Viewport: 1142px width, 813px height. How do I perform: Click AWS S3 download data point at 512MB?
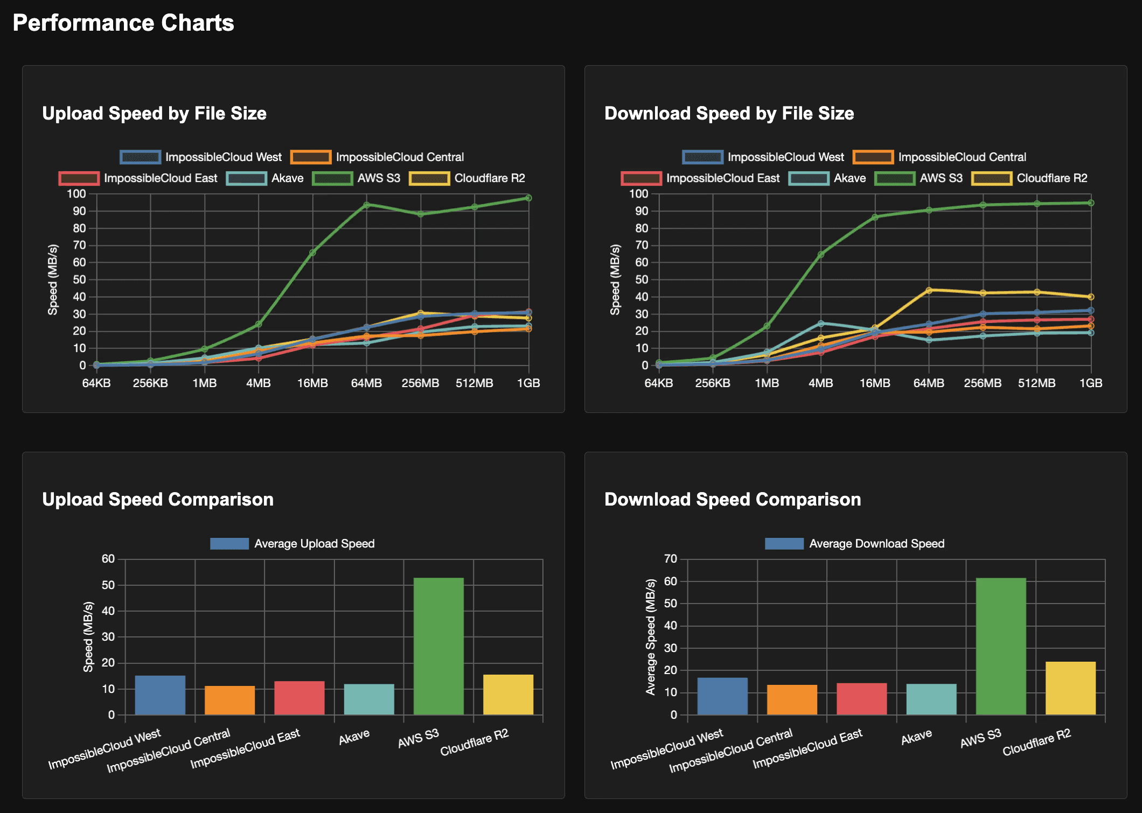1037,204
